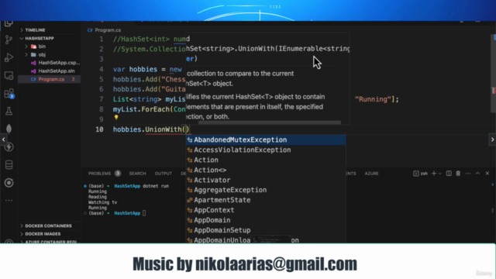Choose Activator suggestion
The image size is (496, 279).
[x=266, y=180]
